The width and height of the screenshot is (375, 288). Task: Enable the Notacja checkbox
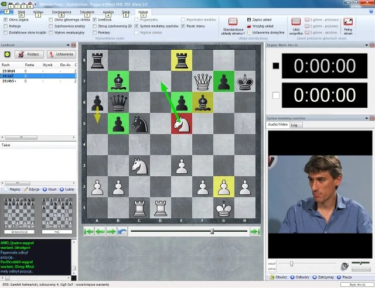click(x=6, y=26)
